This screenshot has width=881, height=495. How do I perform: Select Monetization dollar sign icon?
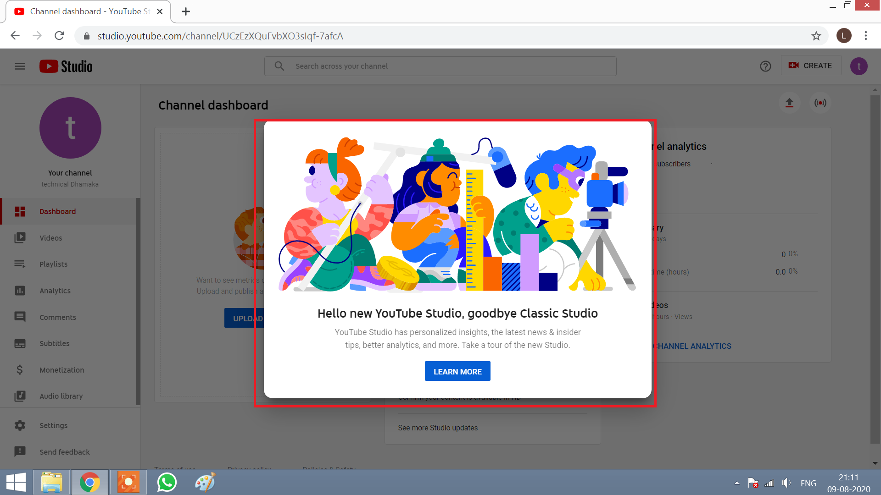point(20,370)
